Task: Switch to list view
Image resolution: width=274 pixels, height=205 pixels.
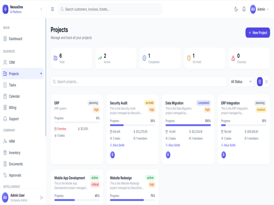Action: point(266,81)
